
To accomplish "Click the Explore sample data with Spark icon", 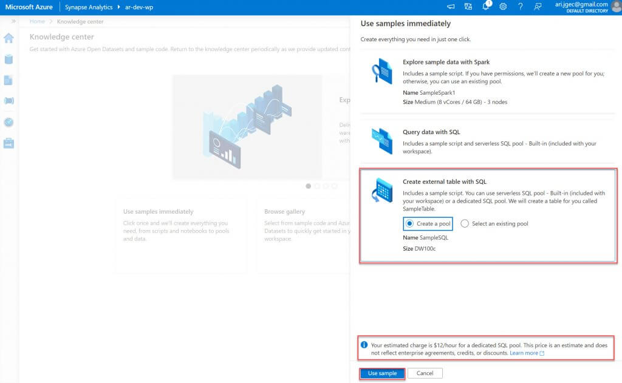I will pos(381,71).
